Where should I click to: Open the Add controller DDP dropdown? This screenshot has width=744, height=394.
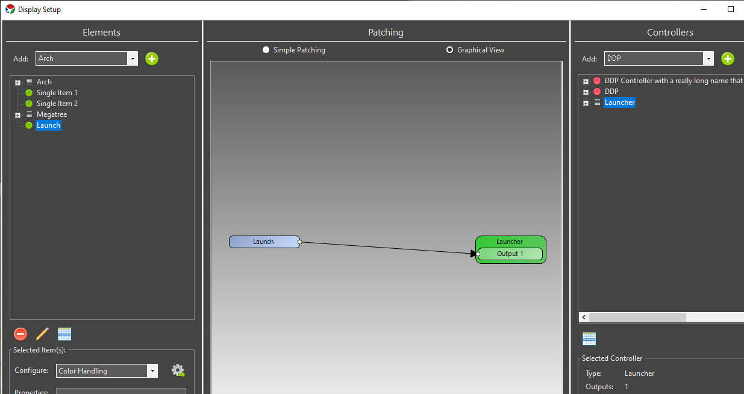coord(659,58)
